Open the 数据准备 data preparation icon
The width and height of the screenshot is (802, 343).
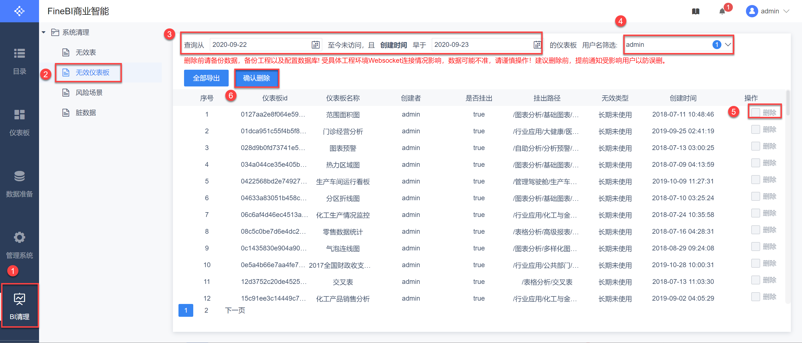click(x=19, y=177)
